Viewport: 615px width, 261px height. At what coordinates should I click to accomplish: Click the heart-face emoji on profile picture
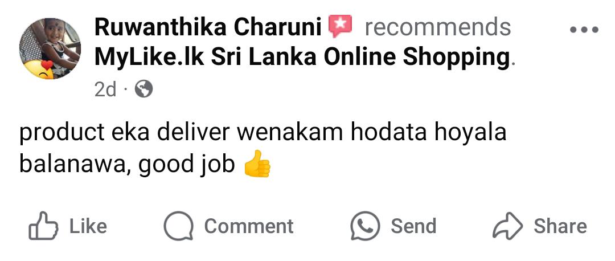point(40,70)
